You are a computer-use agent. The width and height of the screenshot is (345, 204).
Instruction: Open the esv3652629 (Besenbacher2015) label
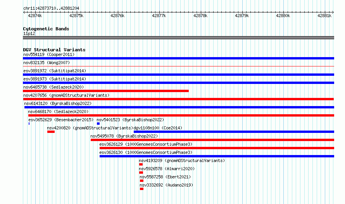61,120
